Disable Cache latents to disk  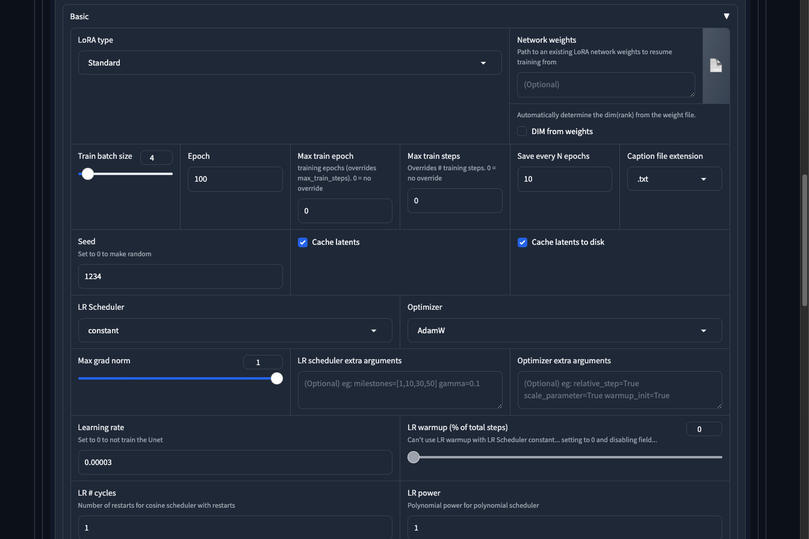pos(522,242)
